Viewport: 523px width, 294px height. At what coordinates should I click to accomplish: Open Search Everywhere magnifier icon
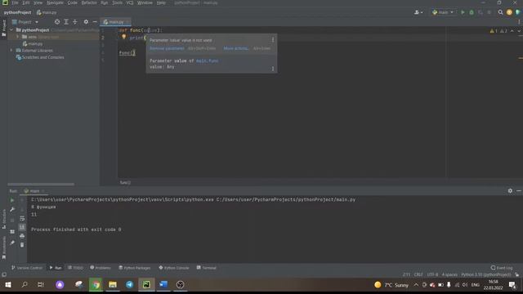(500, 12)
